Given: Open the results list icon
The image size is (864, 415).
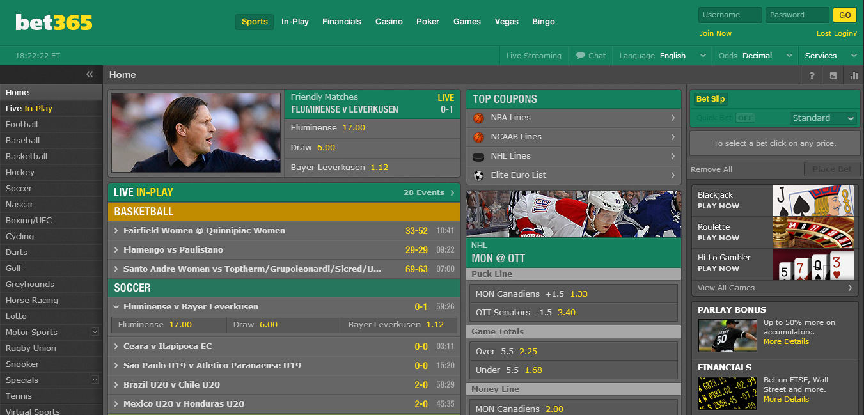Looking at the screenshot, I should pyautogui.click(x=833, y=75).
